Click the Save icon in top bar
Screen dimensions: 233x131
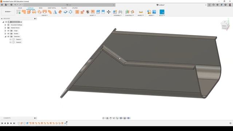click(x=11, y=5)
